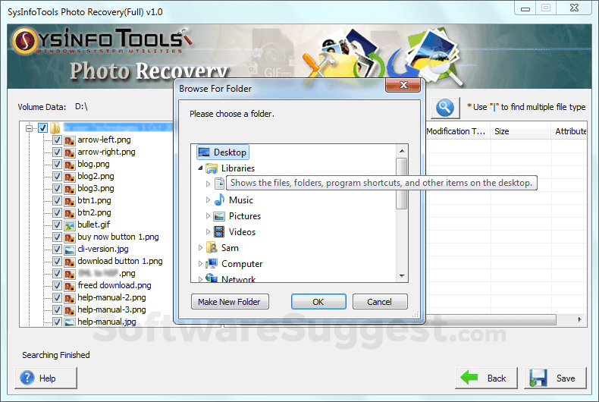Uncheck the dli-version.jpg checkbox

tap(57, 250)
